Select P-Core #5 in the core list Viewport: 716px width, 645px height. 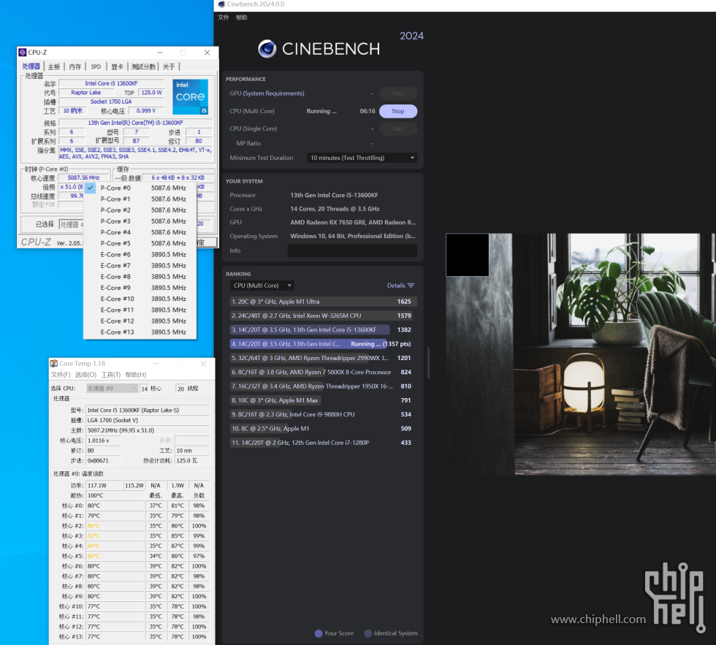140,243
